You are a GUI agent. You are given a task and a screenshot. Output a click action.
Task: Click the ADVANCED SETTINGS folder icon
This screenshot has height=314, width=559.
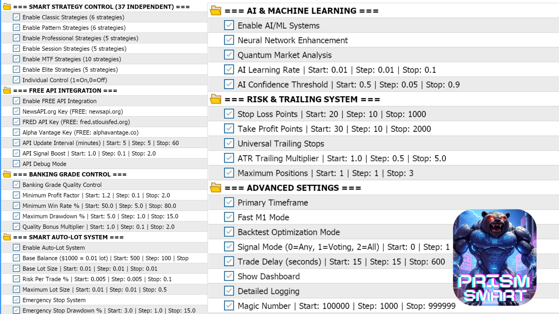pyautogui.click(x=216, y=188)
